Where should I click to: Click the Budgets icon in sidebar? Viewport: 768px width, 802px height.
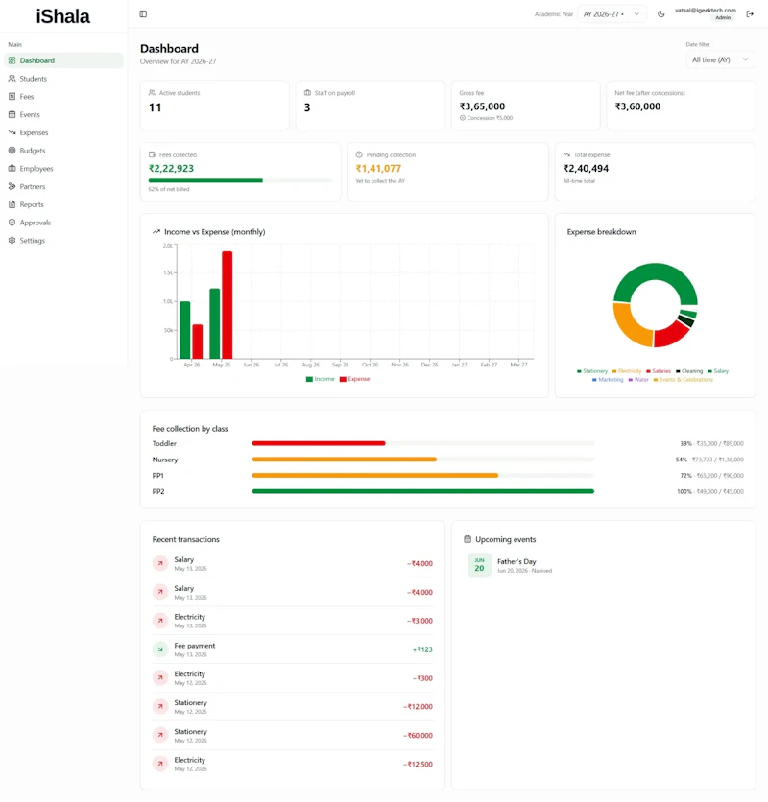(x=12, y=151)
